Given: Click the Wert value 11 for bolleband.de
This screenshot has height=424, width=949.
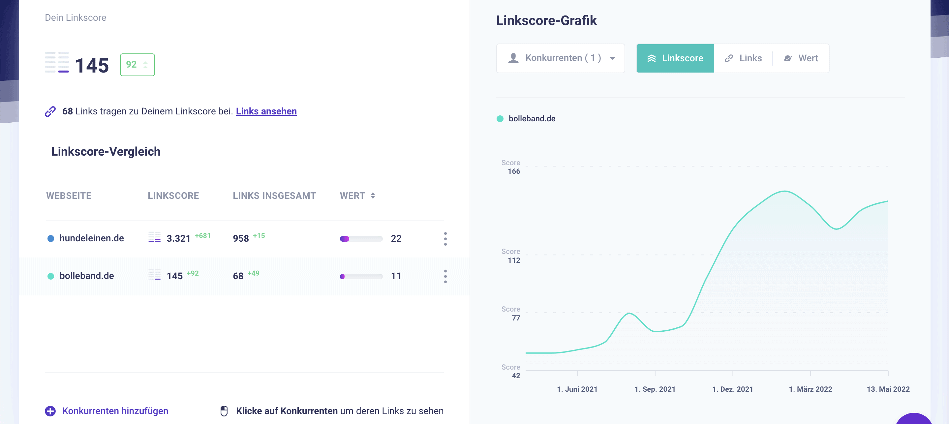Looking at the screenshot, I should 396,276.
